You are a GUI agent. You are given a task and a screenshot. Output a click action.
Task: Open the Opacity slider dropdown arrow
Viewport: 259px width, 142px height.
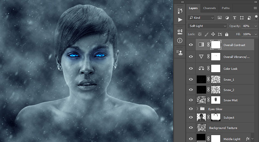coord(256,26)
